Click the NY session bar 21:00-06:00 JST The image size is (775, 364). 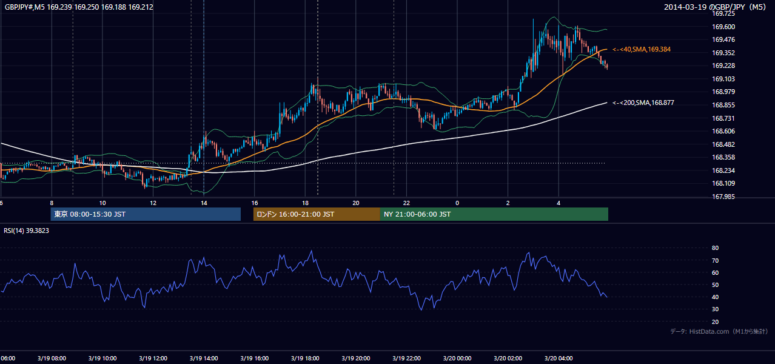coord(494,214)
